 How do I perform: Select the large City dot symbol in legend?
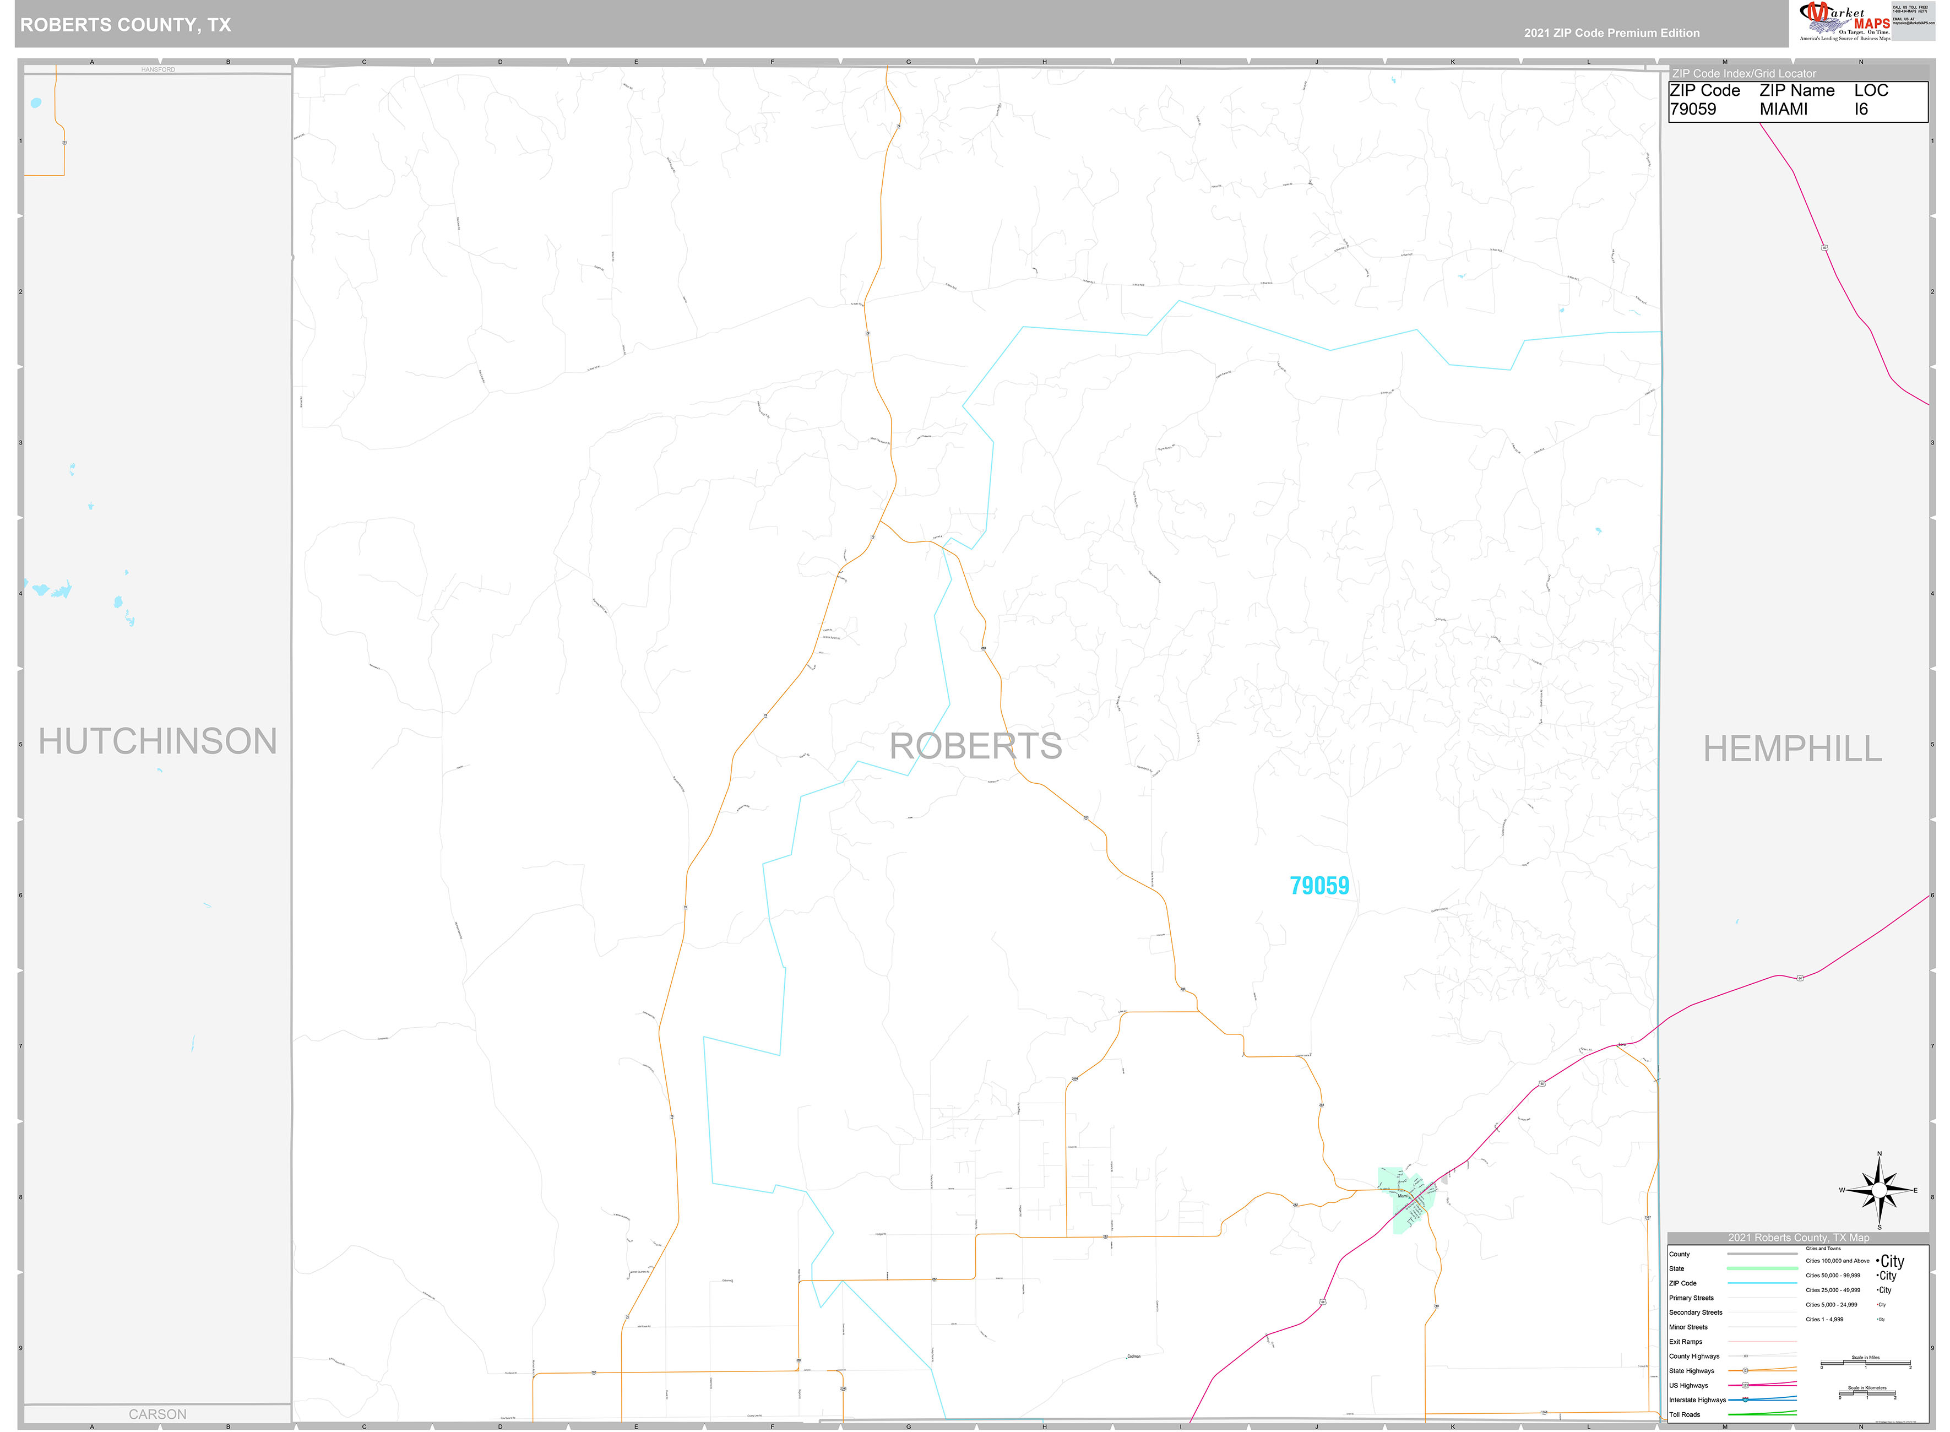(x=1878, y=1260)
